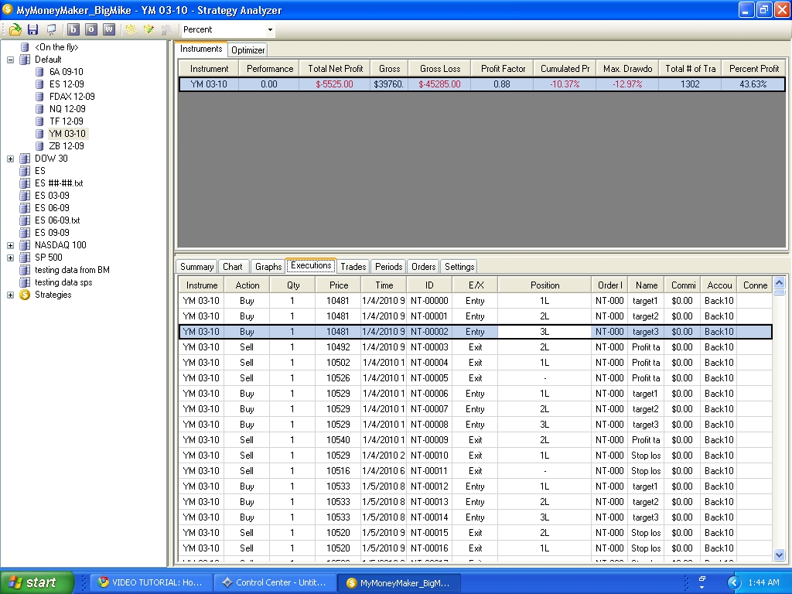Sort executions by Price column header

pos(339,285)
